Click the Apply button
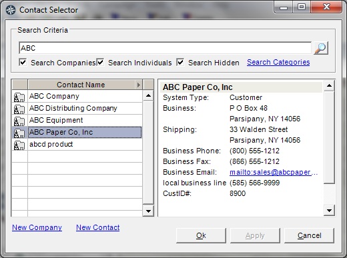Image resolution: width=347 pixels, height=258 pixels. (x=255, y=235)
